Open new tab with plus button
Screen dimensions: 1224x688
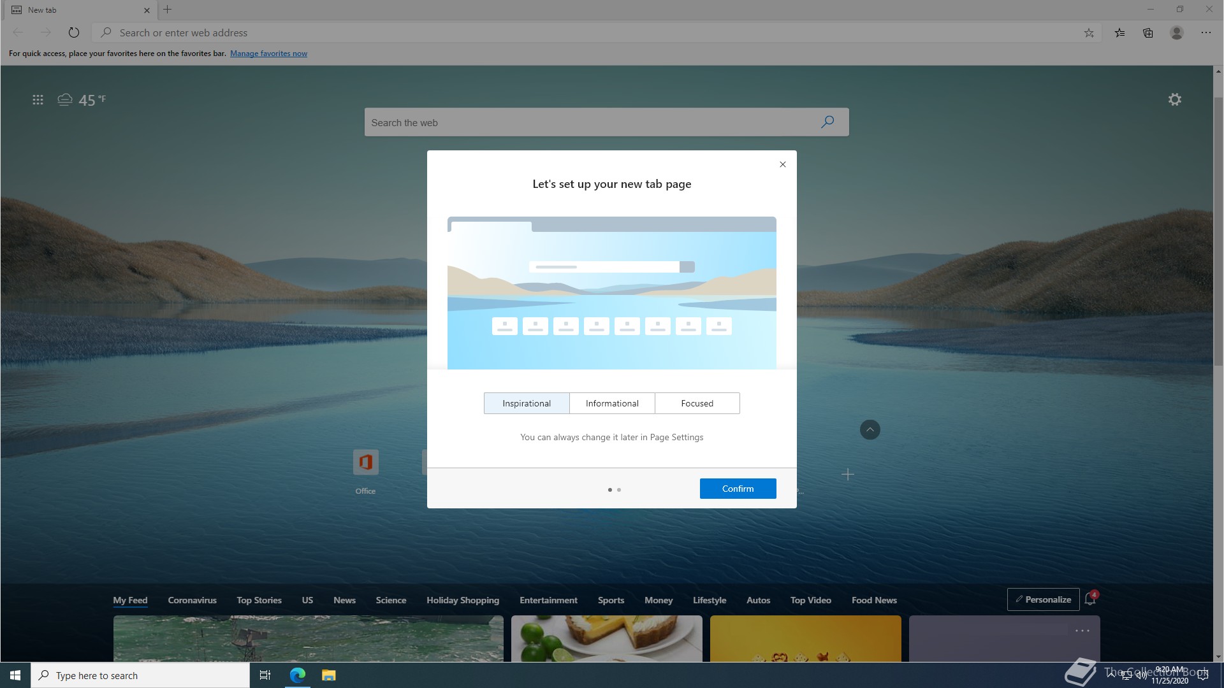tap(168, 10)
